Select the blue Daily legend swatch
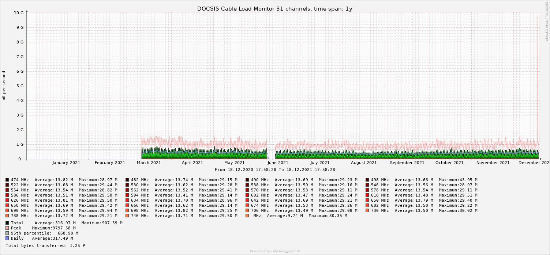 [x=7, y=238]
